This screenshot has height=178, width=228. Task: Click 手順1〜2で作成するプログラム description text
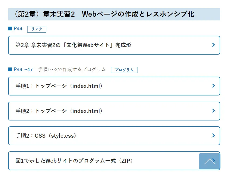click(x=72, y=70)
